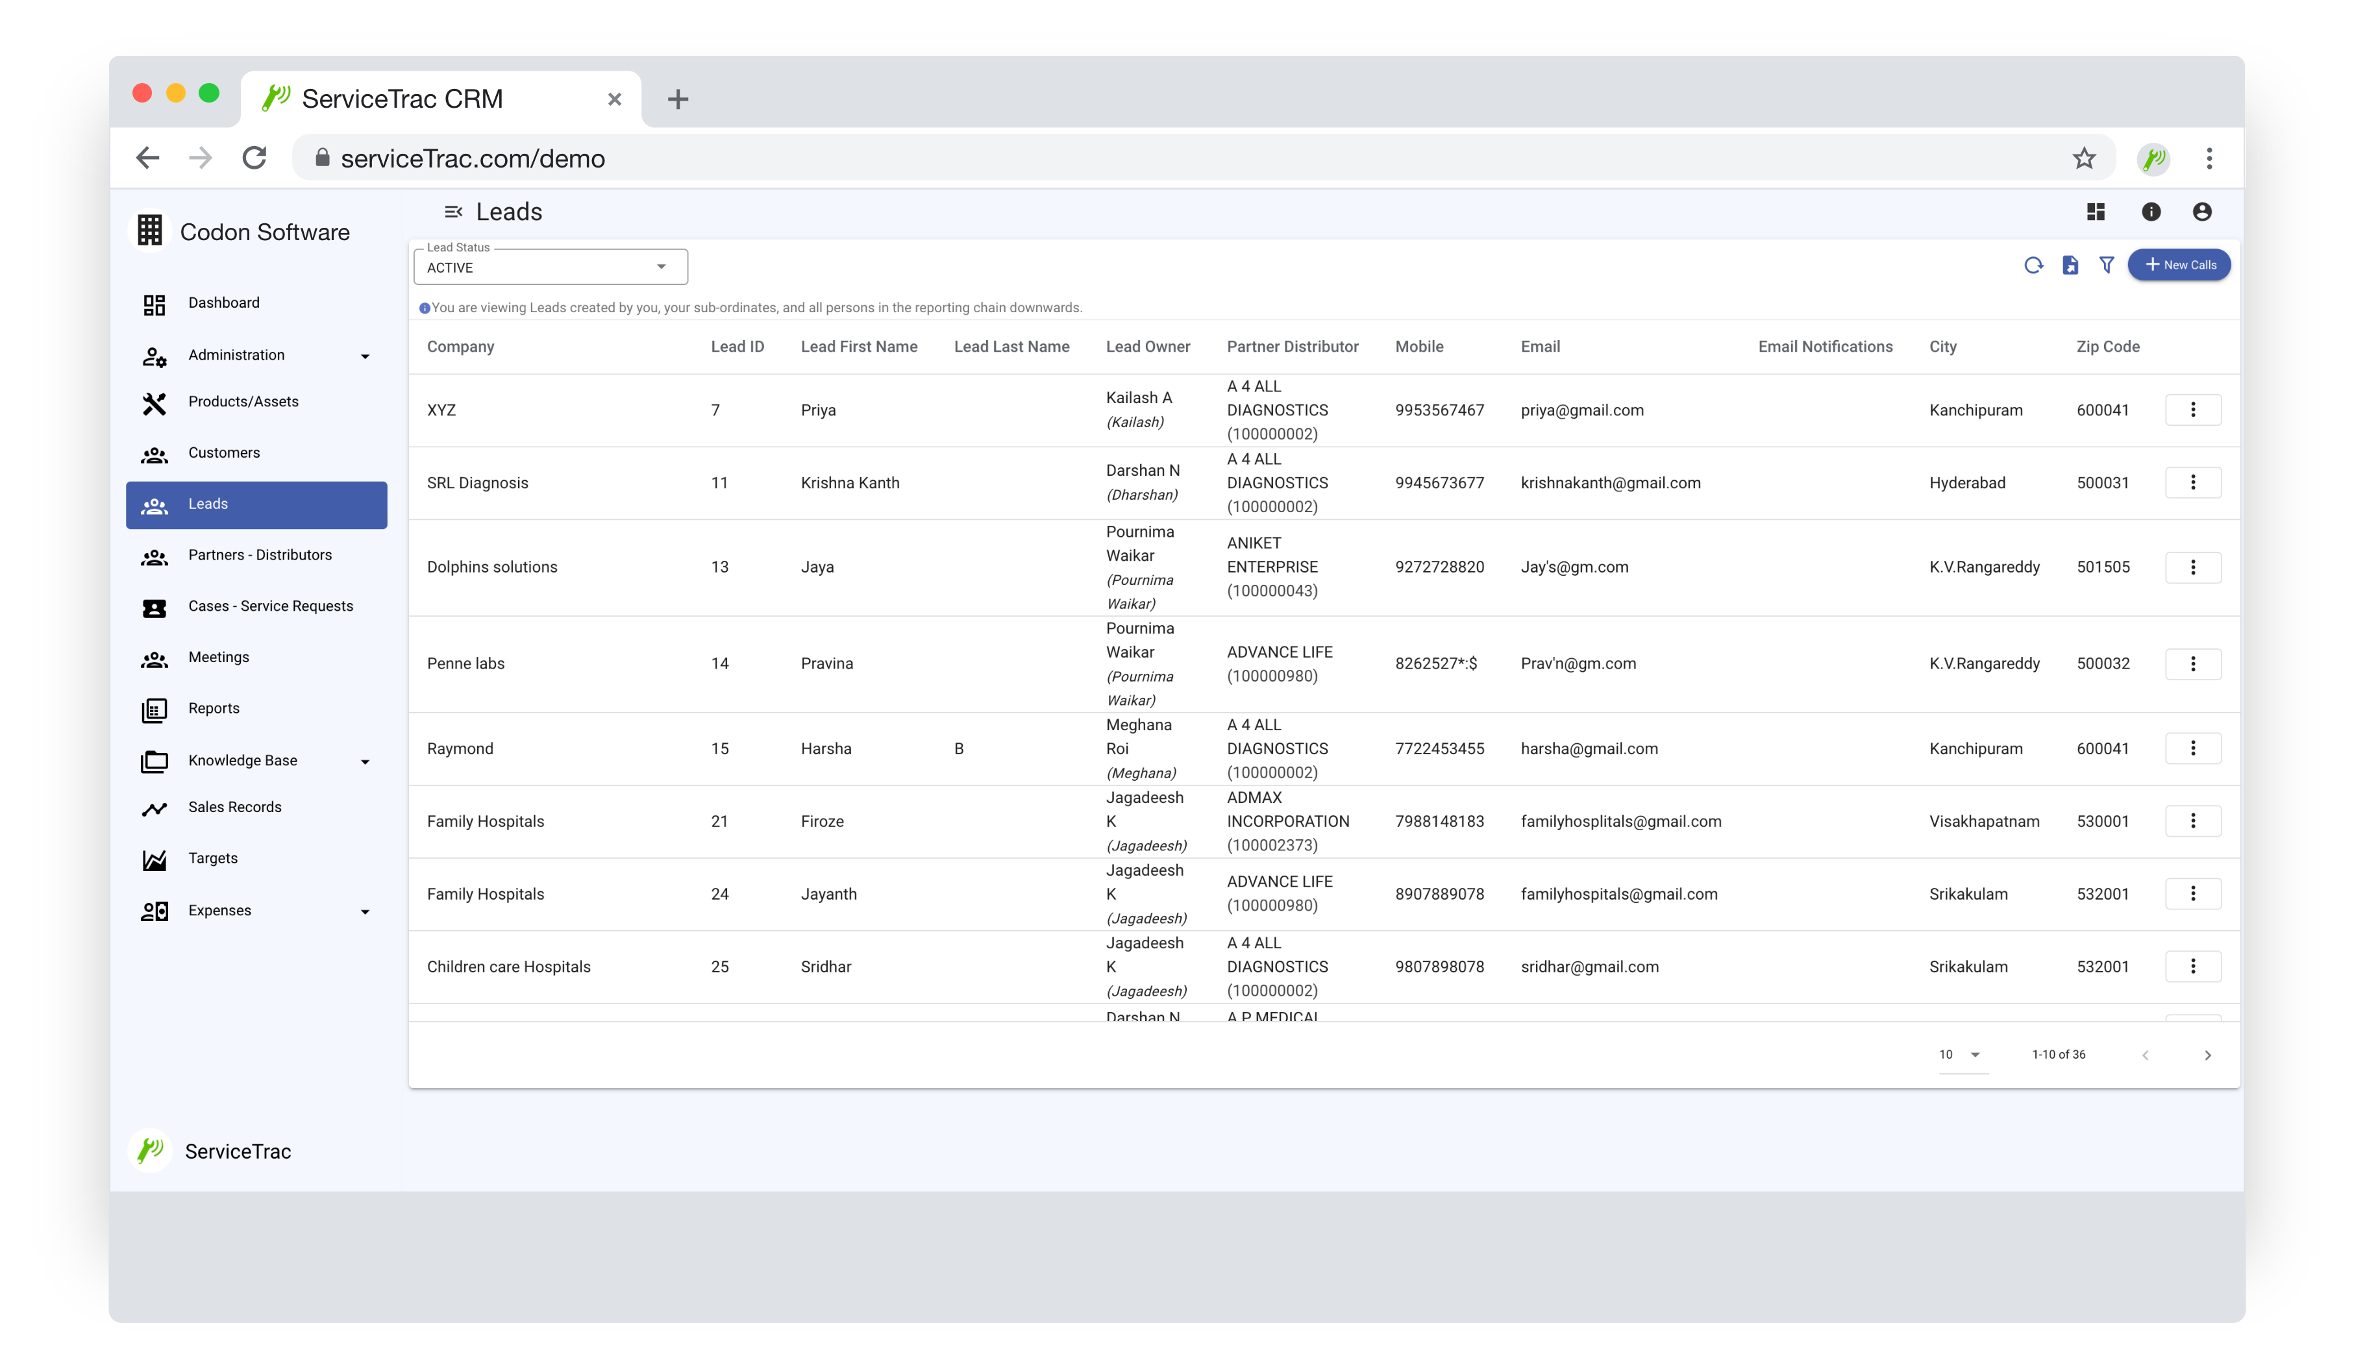Click the dashboard grid icon in header
Image resolution: width=2354 pixels, height=1367 pixels.
pos(2095,212)
